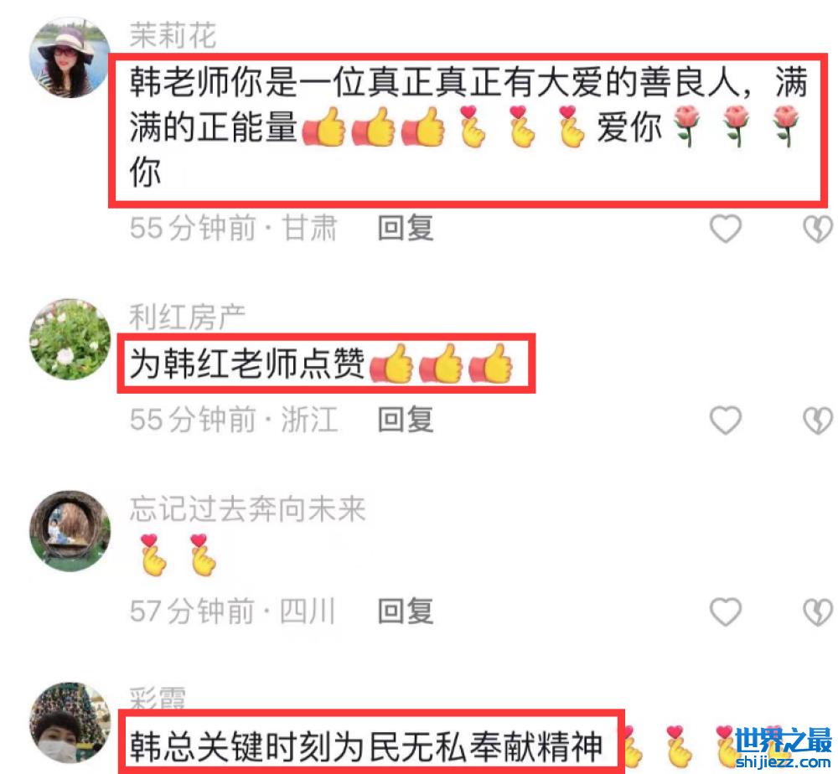The image size is (838, 774).
Task: Open 彩霞's masked avatar
Action: 70,722
